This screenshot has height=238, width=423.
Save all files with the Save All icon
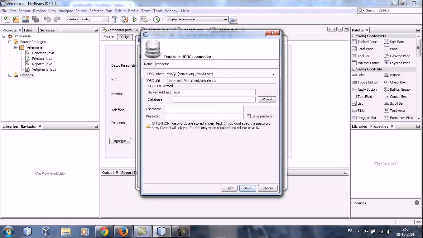pos(35,19)
